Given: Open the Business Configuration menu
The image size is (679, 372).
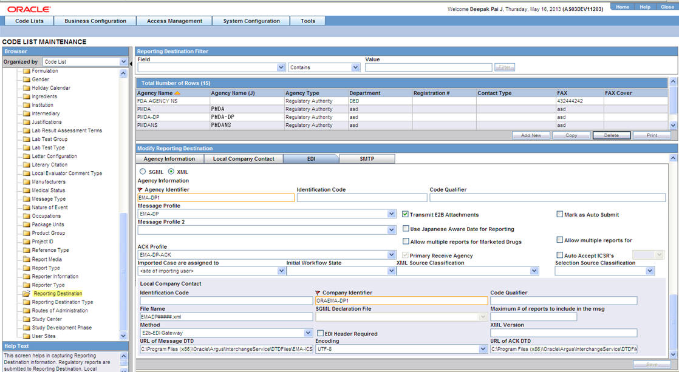Looking at the screenshot, I should pos(95,20).
